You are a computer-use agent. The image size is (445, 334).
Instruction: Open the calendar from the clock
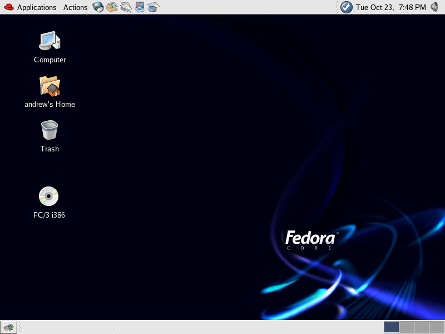pyautogui.click(x=390, y=7)
